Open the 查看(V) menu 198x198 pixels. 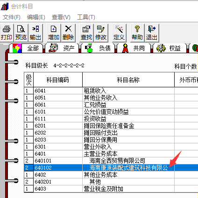[x=61, y=17]
